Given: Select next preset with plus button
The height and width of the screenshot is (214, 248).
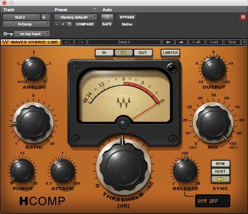Looking at the screenshot, I should coord(63,24).
